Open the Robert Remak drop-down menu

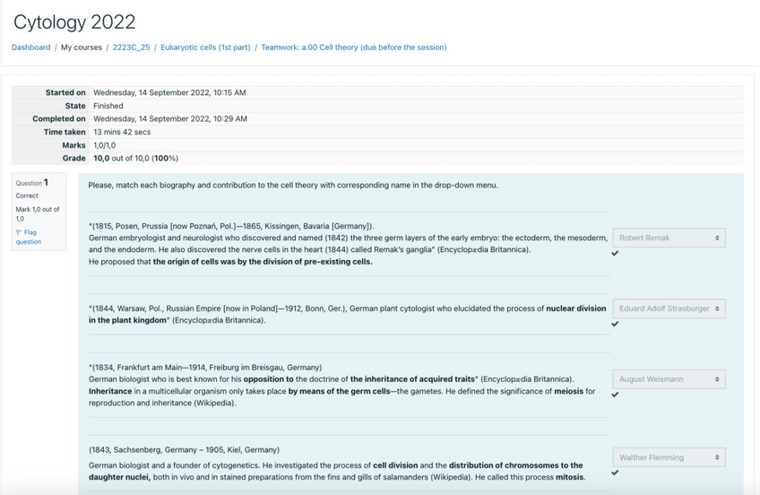(668, 238)
